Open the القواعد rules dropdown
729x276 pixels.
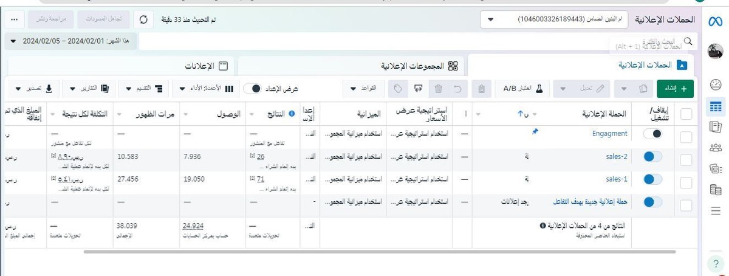click(364, 89)
